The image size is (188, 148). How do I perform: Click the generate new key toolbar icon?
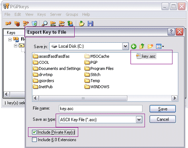8,24
